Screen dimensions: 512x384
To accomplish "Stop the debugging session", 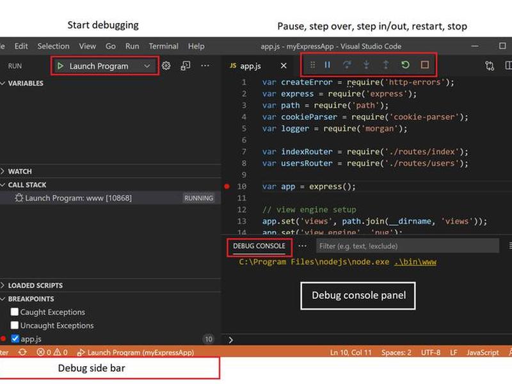I will (x=424, y=65).
